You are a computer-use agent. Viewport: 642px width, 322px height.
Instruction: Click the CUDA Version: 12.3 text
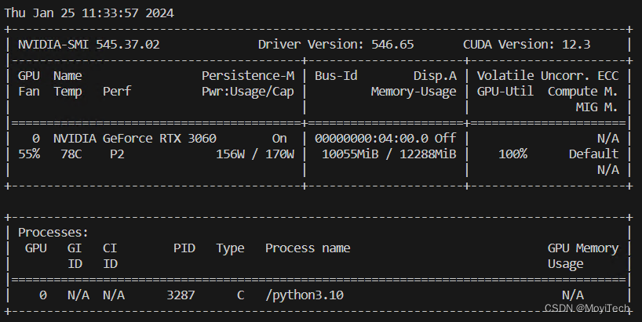pyautogui.click(x=527, y=45)
